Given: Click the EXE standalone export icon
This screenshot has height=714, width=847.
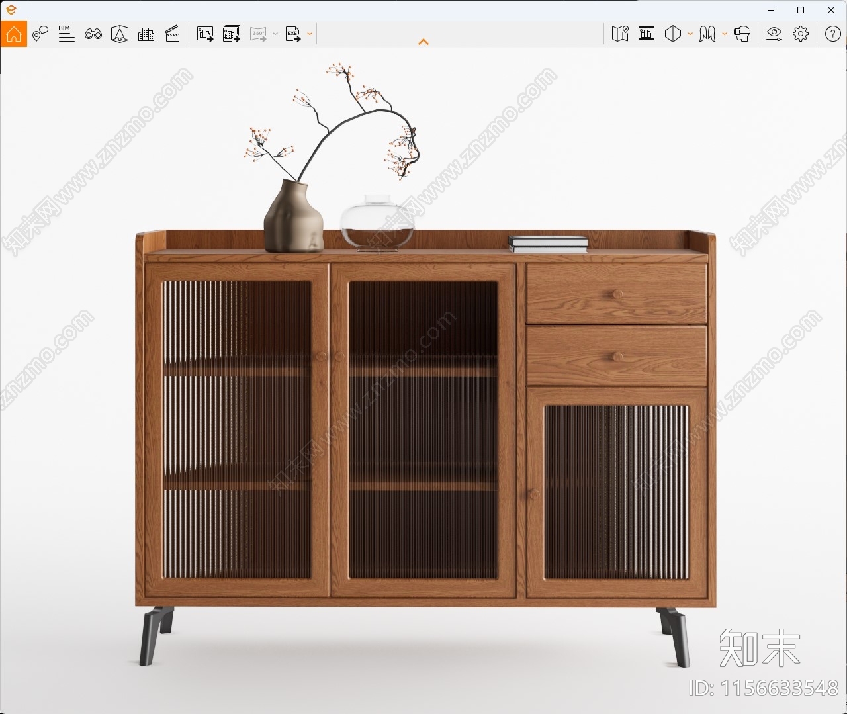Looking at the screenshot, I should 293,34.
